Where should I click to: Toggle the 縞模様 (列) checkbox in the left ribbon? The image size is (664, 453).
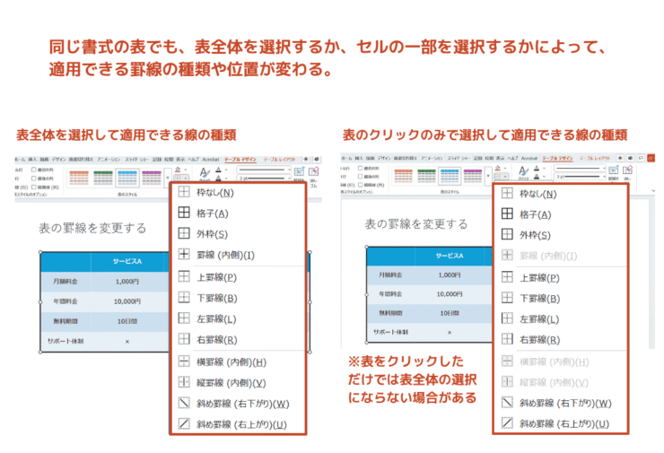click(x=33, y=187)
